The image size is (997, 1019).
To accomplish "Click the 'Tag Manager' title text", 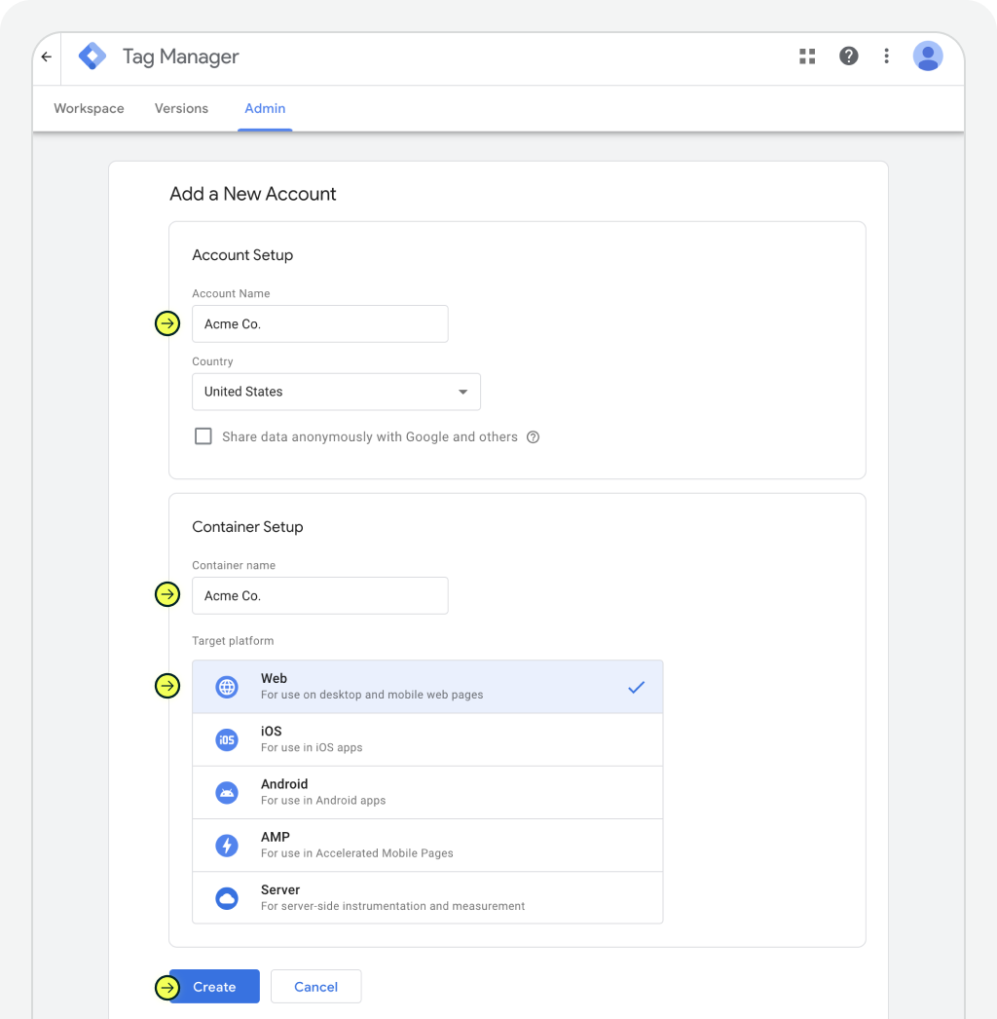I will point(180,57).
